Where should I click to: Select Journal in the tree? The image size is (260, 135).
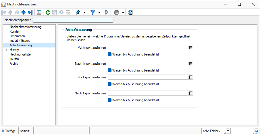14,59
